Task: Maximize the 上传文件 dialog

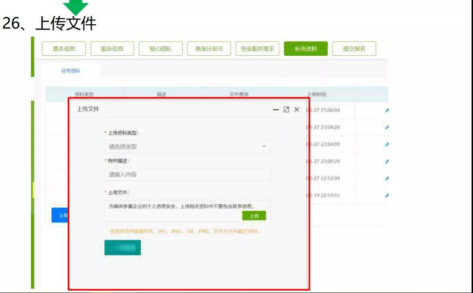Action: (x=286, y=110)
